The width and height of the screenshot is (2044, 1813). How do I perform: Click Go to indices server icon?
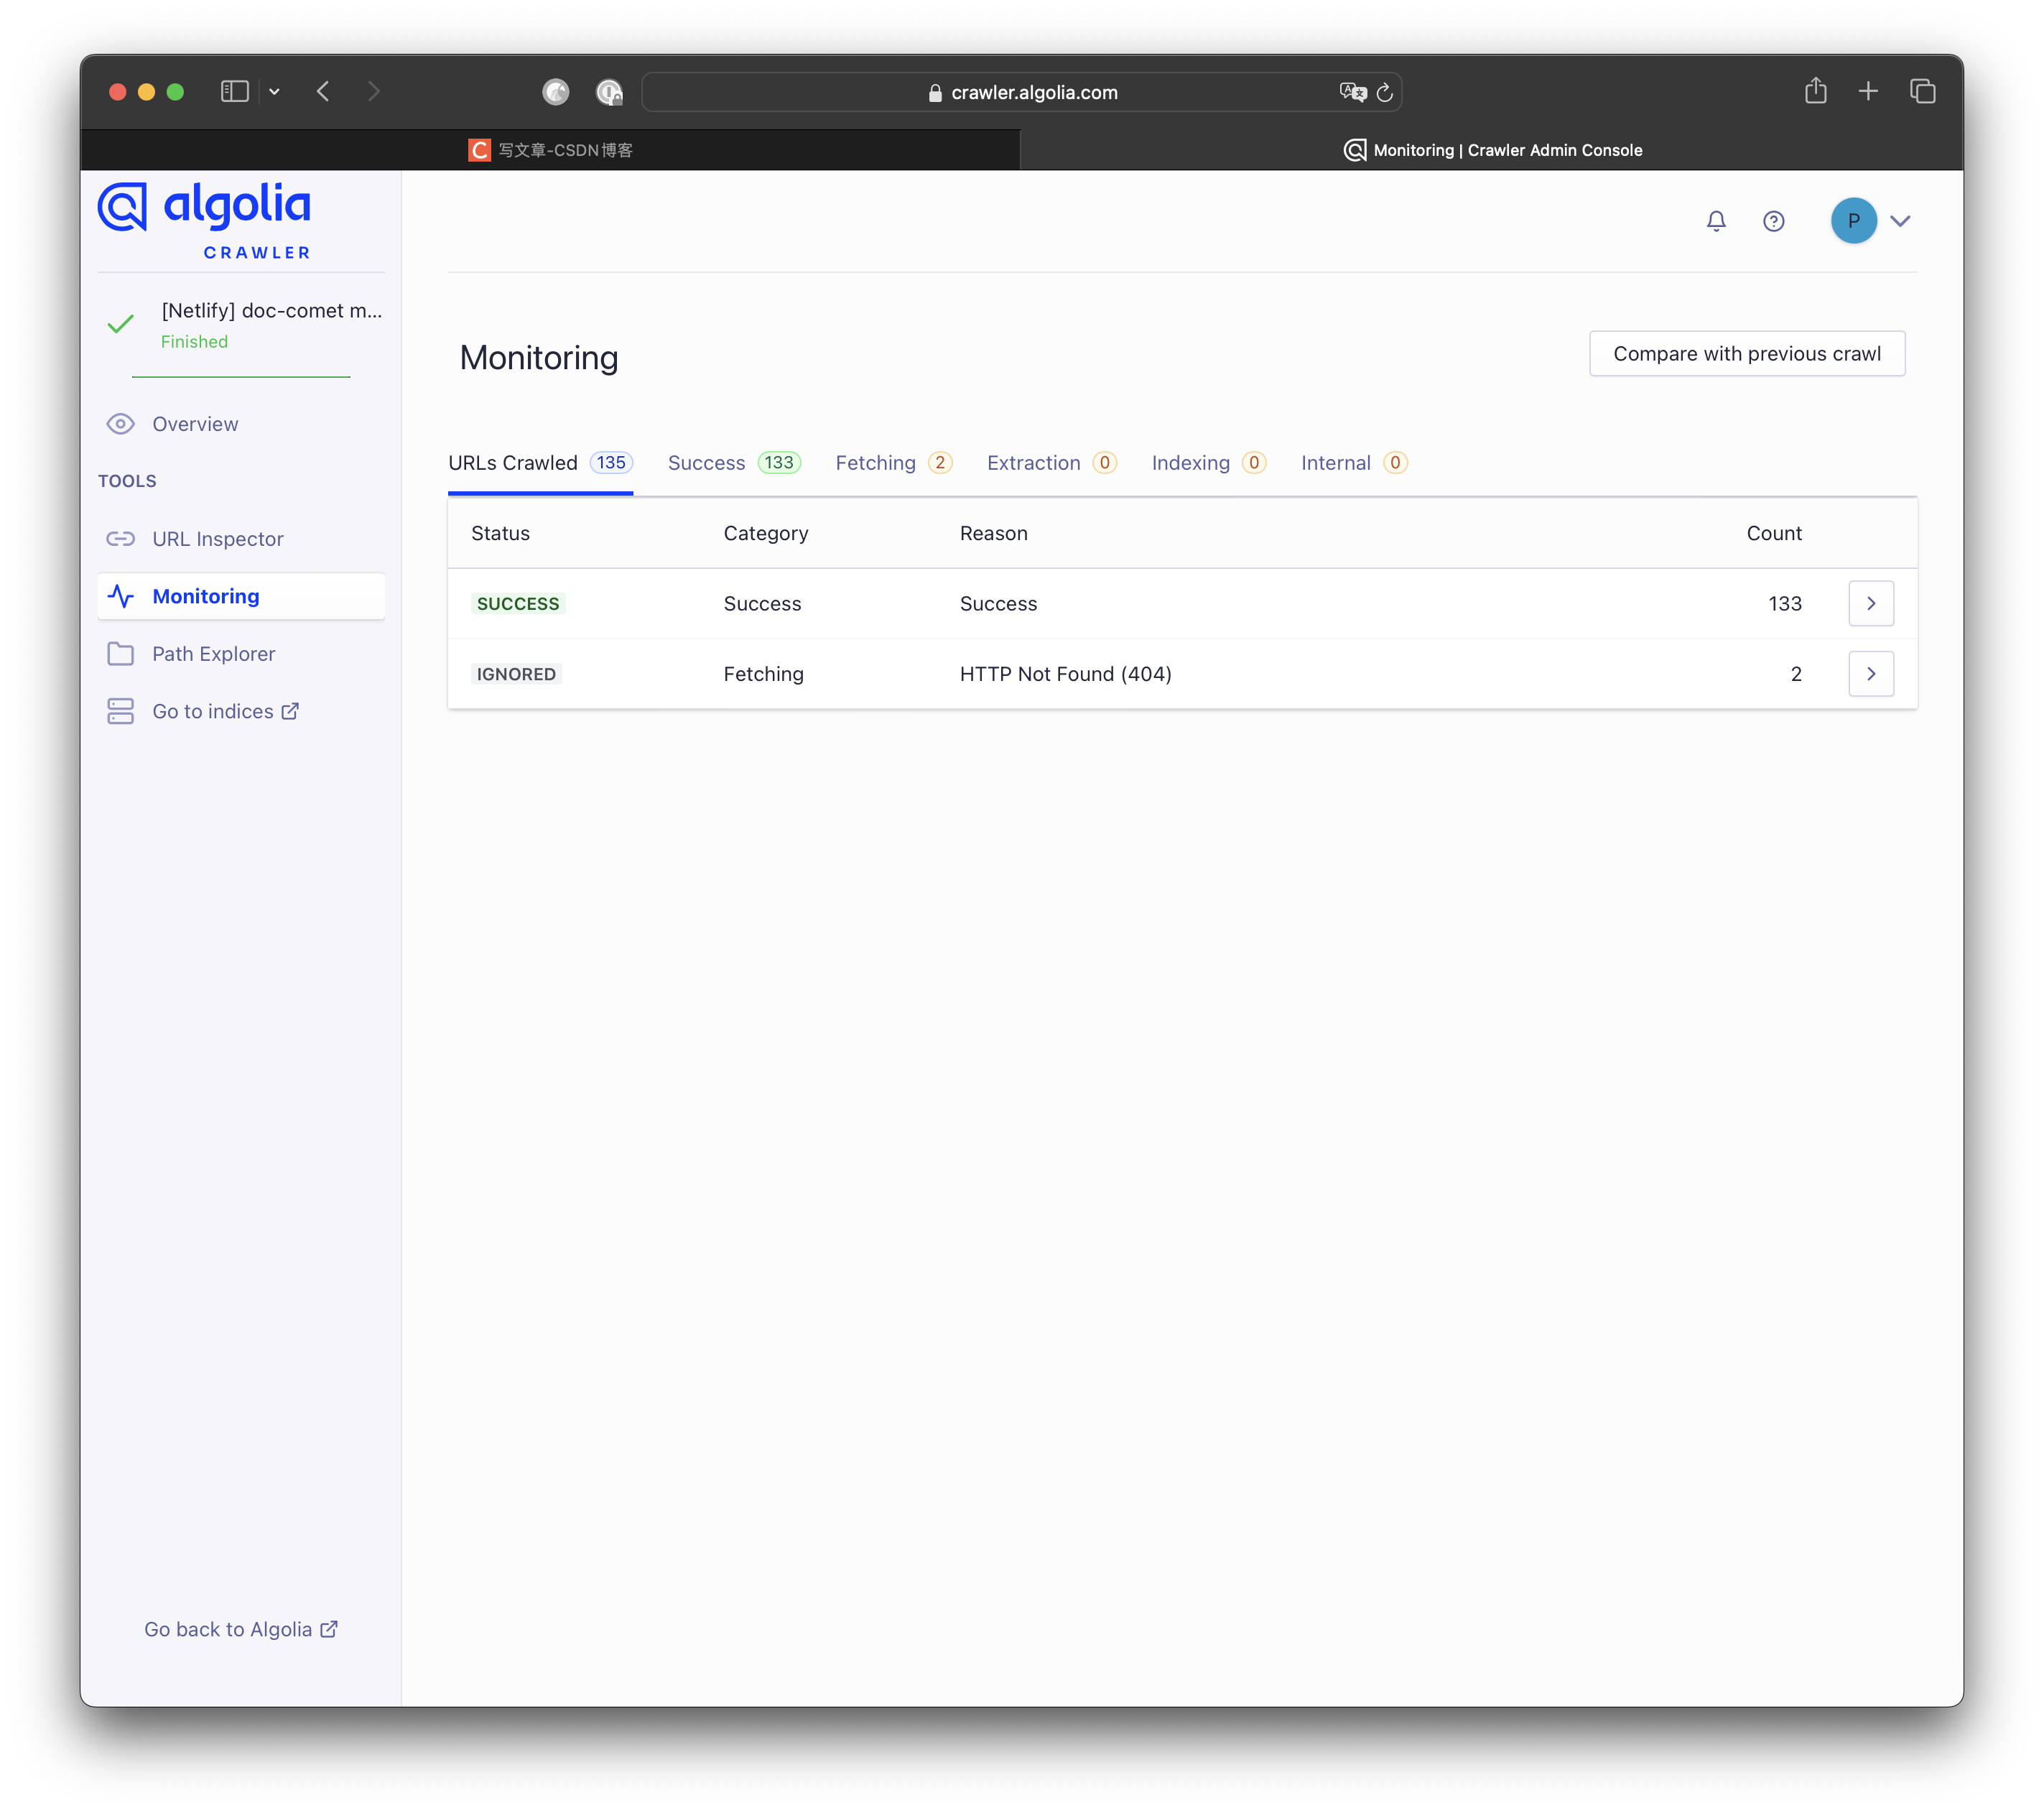pos(121,711)
